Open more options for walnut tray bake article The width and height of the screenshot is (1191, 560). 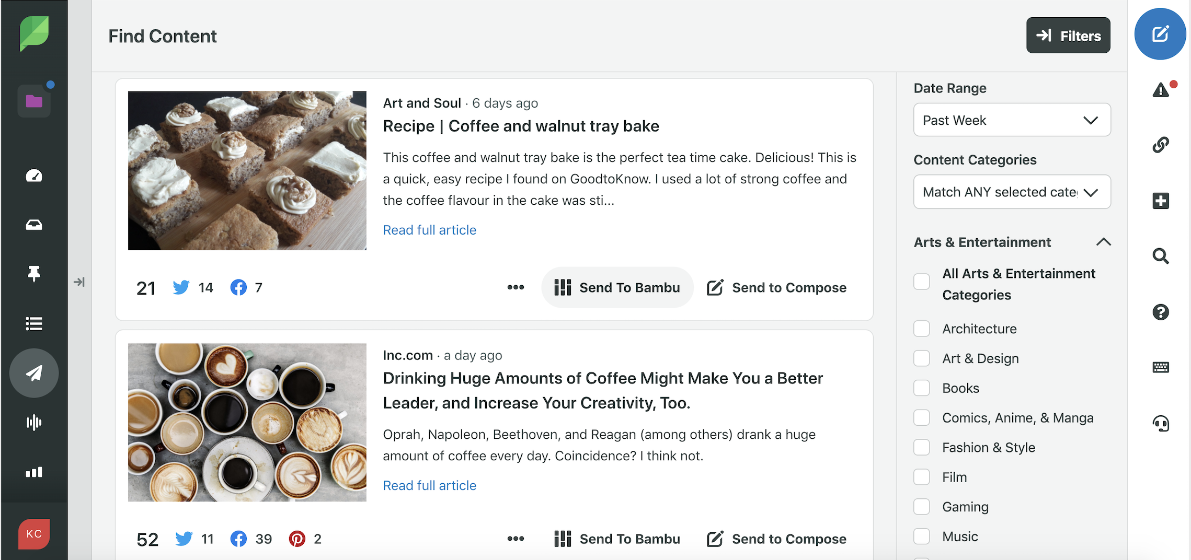click(516, 287)
